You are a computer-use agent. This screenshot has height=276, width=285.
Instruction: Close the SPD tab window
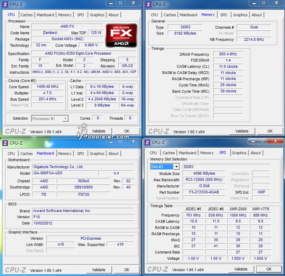276,141
